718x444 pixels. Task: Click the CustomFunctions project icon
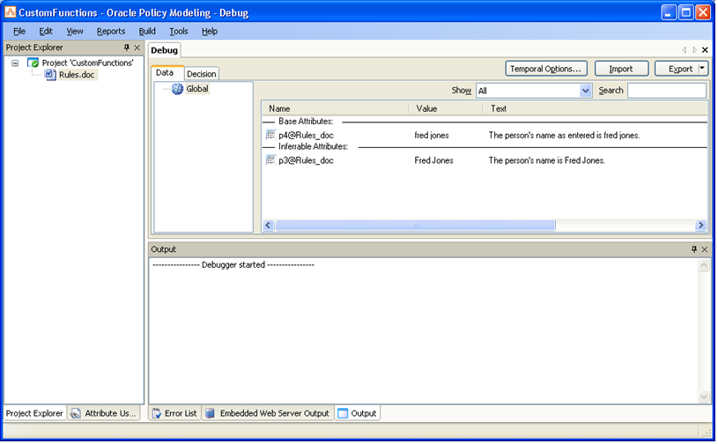(33, 63)
